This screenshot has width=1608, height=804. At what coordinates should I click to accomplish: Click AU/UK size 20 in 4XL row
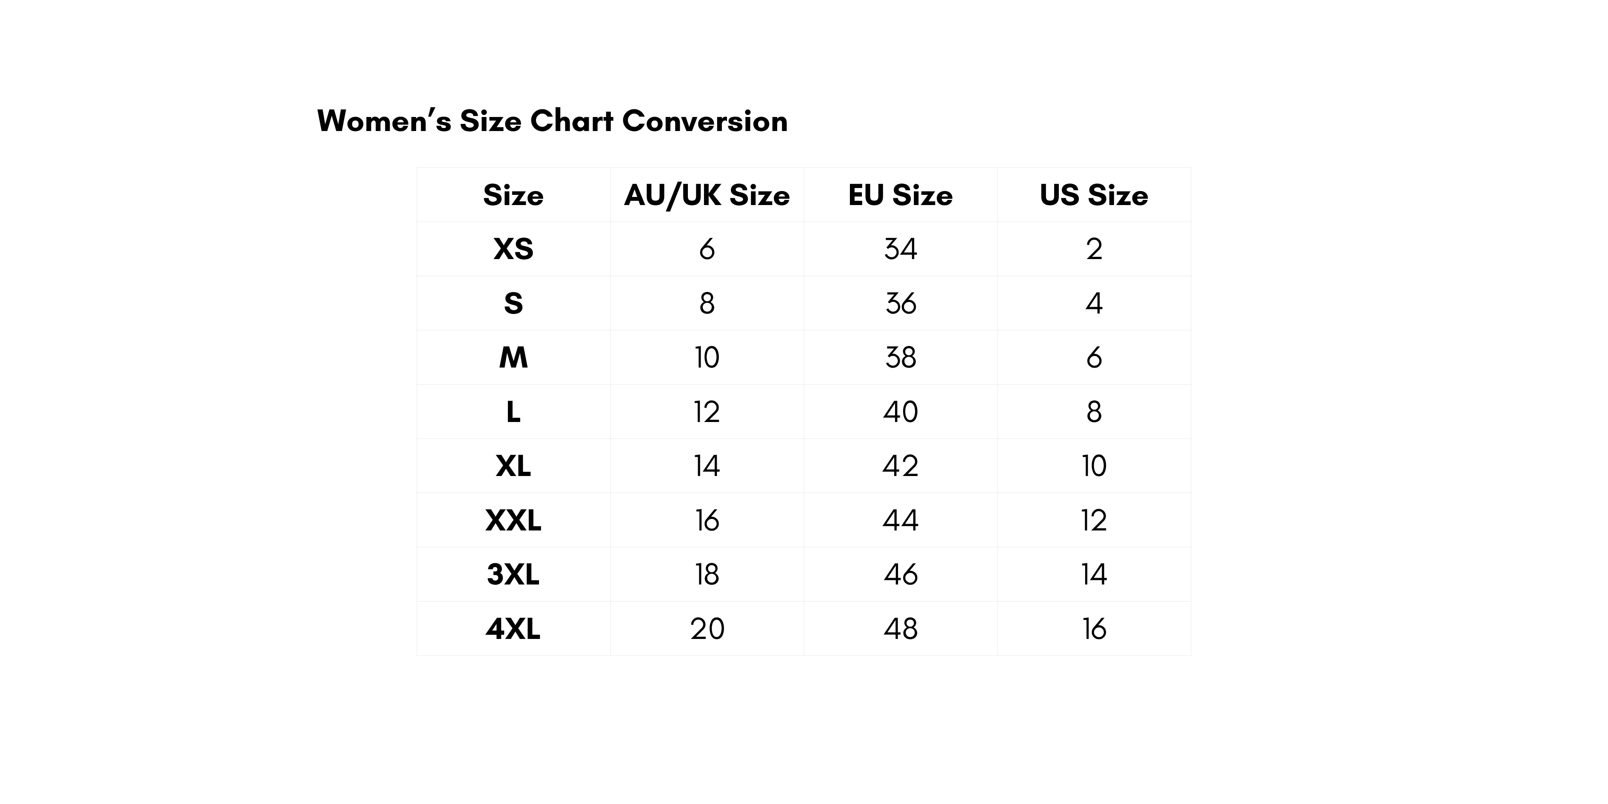tap(707, 629)
